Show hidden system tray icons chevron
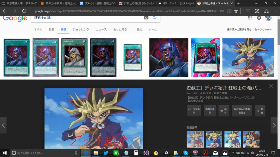This screenshot has height=157, width=280. point(233,153)
